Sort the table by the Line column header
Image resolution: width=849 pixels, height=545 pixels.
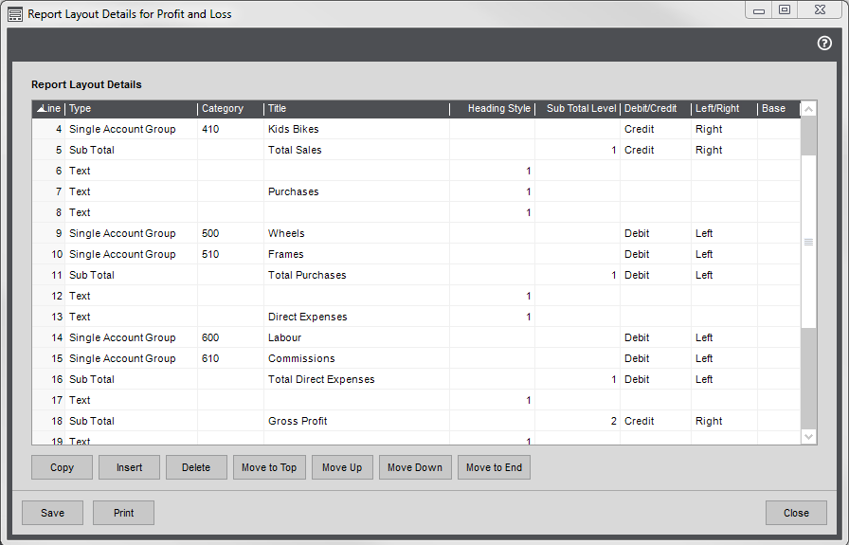click(x=49, y=109)
